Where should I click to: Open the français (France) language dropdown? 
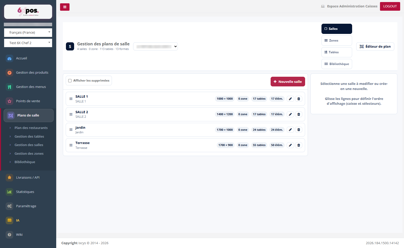pos(28,33)
